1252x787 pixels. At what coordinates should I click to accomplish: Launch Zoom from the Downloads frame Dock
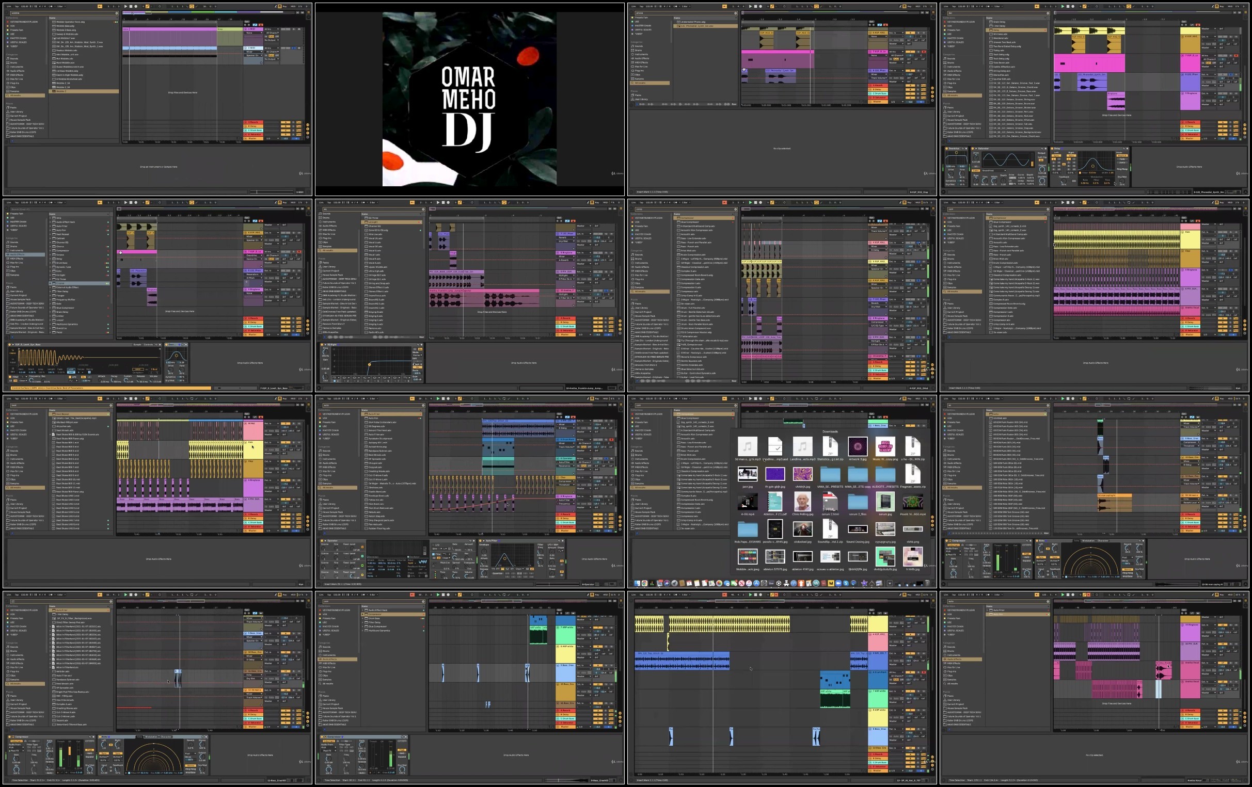(x=838, y=583)
